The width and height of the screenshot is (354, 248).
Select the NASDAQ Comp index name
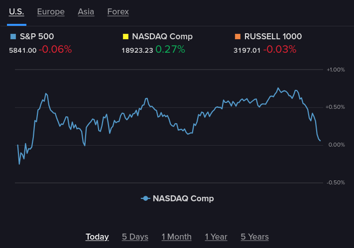[x=162, y=36]
